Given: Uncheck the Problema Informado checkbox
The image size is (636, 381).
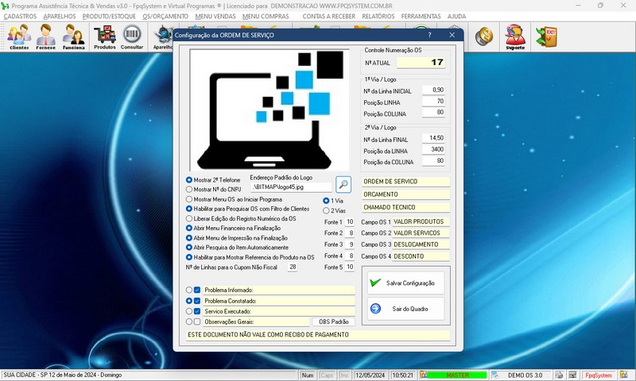Looking at the screenshot, I should pyautogui.click(x=197, y=290).
